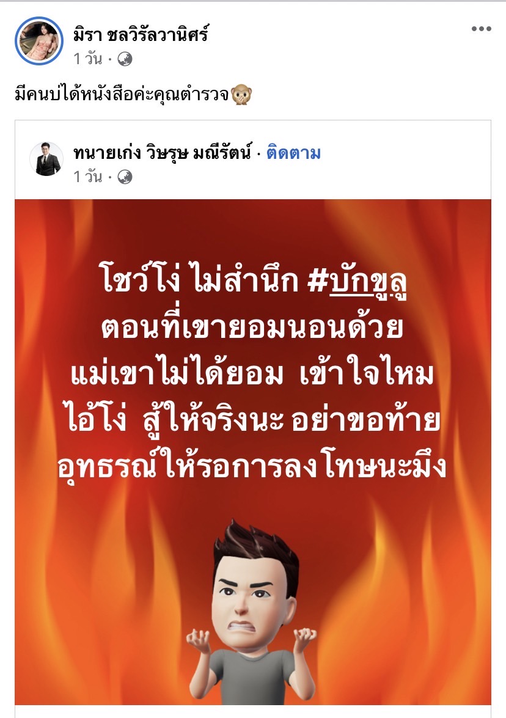
Task: Open the red flame shared image
Action: 253,452
